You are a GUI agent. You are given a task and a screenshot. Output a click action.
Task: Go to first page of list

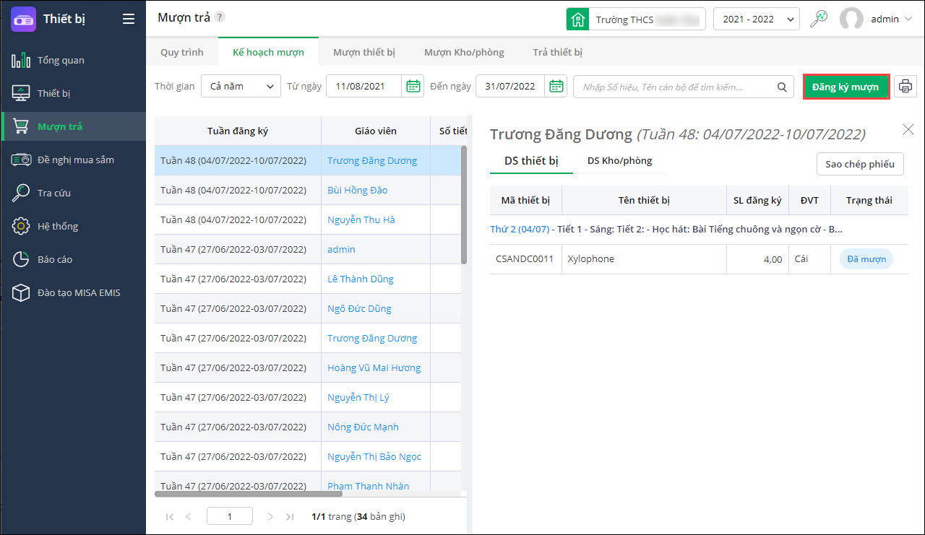[170, 516]
